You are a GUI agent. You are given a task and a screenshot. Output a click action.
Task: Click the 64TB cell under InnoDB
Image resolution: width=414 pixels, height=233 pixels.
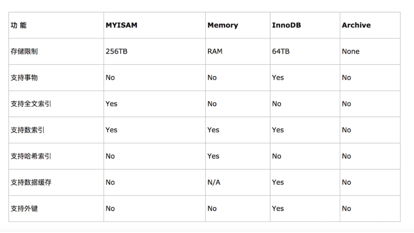pos(280,51)
